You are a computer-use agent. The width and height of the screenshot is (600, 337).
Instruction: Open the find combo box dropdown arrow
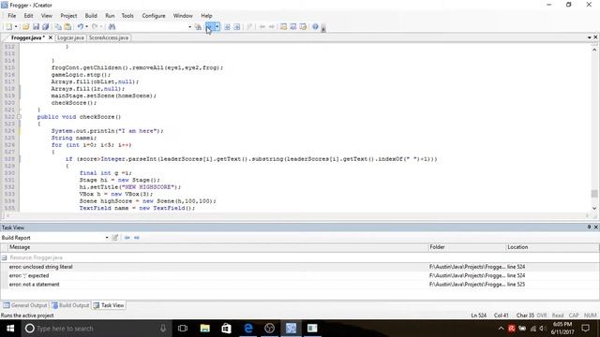pos(189,27)
